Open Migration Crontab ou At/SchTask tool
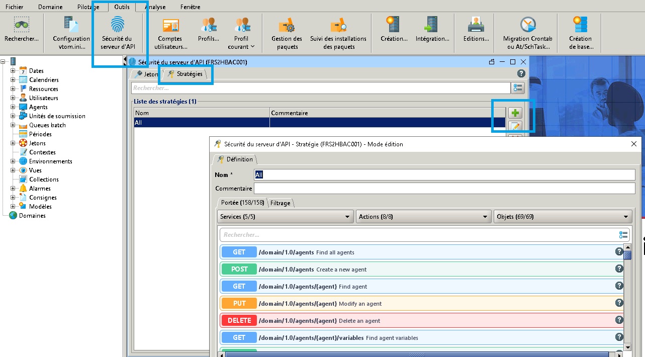This screenshot has width=645, height=357. click(x=527, y=32)
